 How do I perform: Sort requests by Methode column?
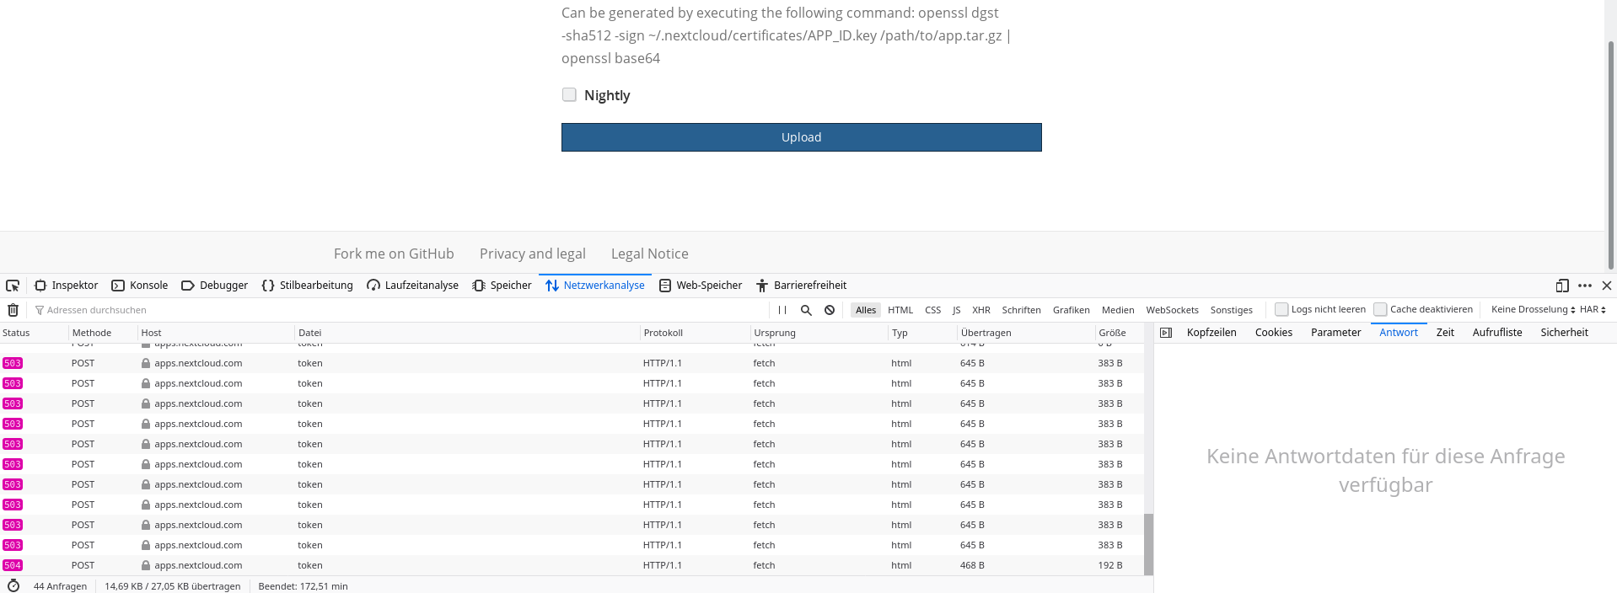click(x=103, y=333)
